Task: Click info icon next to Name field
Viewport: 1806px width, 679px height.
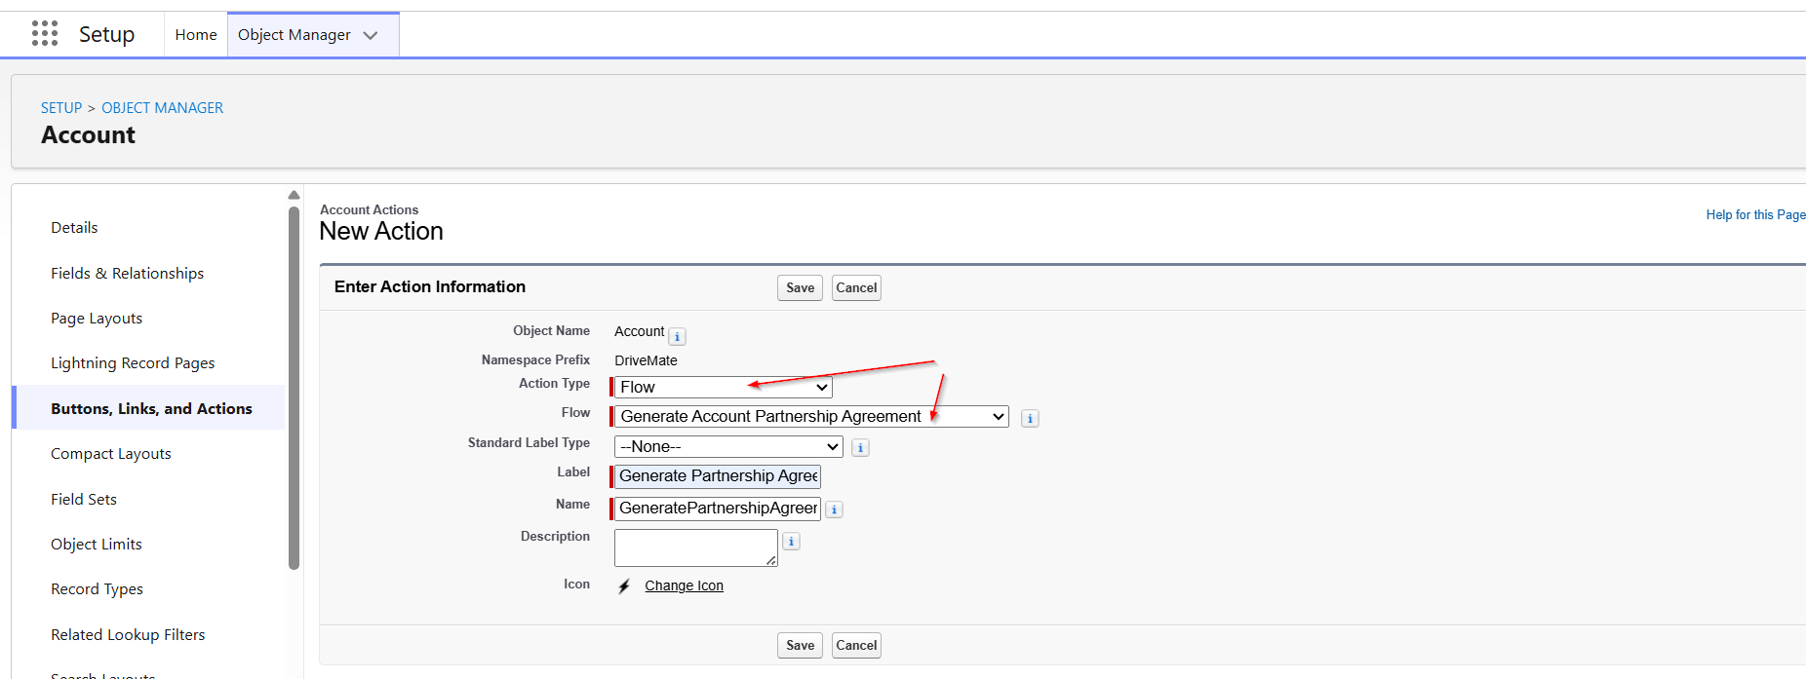Action: click(835, 509)
